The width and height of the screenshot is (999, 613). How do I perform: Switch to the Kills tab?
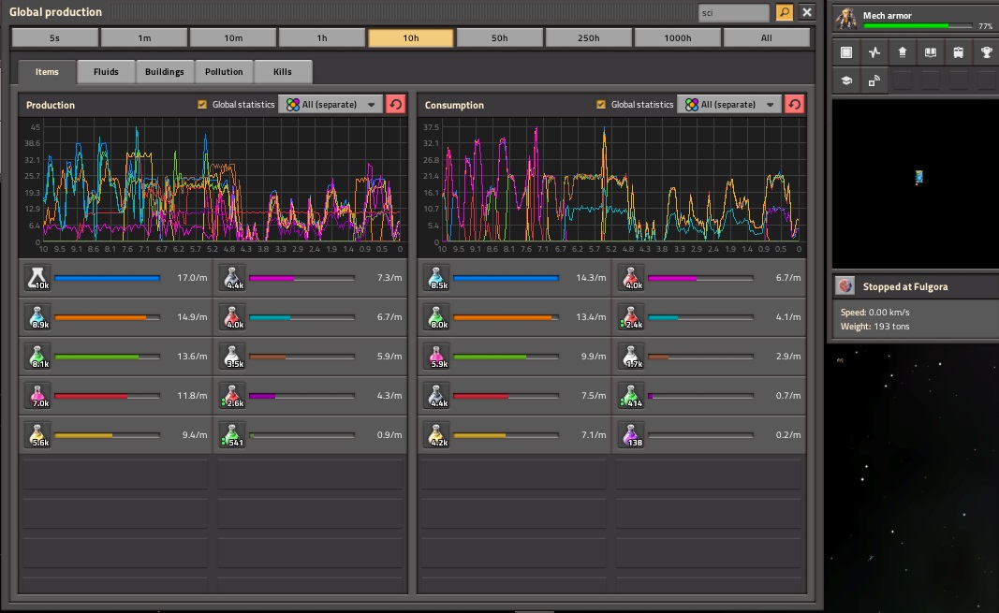tap(282, 72)
